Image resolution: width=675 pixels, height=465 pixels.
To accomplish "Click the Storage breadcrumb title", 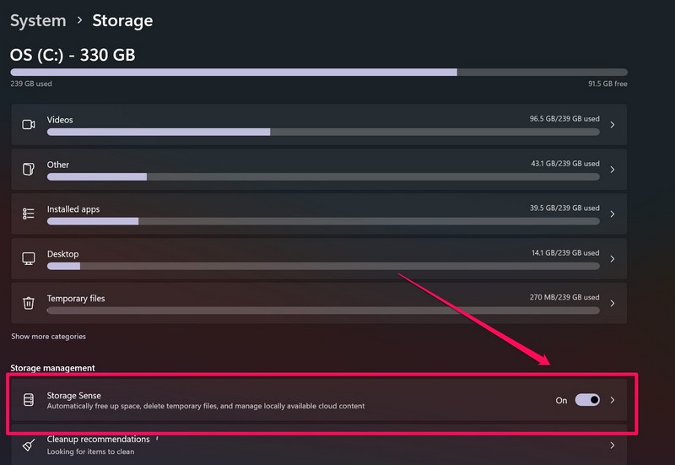I will 122,20.
